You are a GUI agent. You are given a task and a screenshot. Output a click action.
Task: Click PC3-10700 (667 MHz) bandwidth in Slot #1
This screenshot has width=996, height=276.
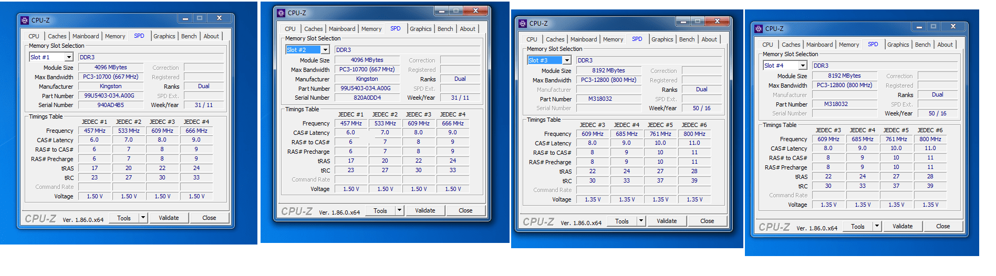click(110, 77)
